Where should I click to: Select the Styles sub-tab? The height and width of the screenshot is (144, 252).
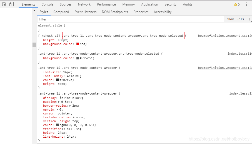click(44, 12)
